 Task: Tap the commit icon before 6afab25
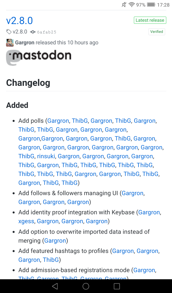point(33,32)
